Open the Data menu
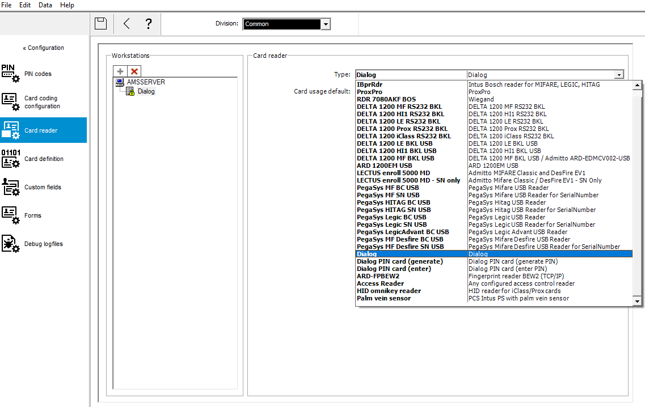Screen dimensions: 645x407 tap(45, 5)
